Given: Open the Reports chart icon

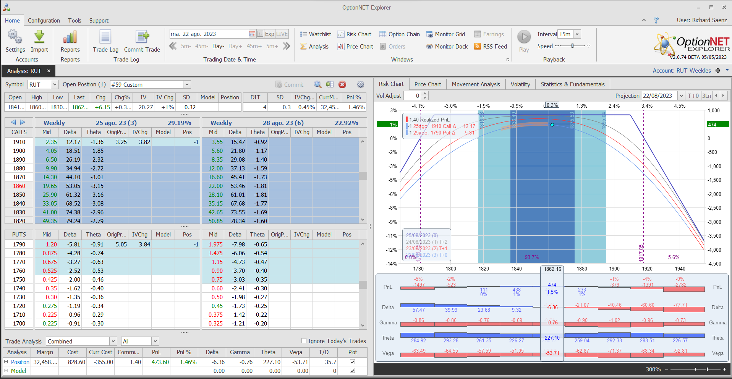Looking at the screenshot, I should point(70,37).
